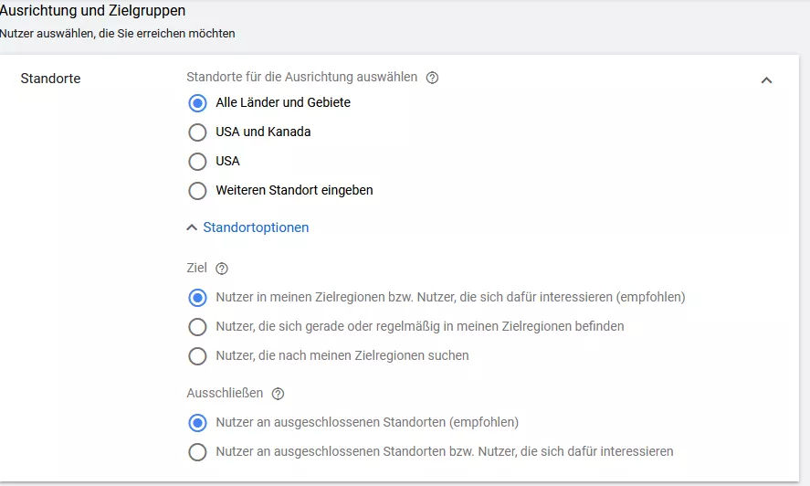Screen dimensions: 810x486
Task: Click the Ziel label text
Action: 197,268
